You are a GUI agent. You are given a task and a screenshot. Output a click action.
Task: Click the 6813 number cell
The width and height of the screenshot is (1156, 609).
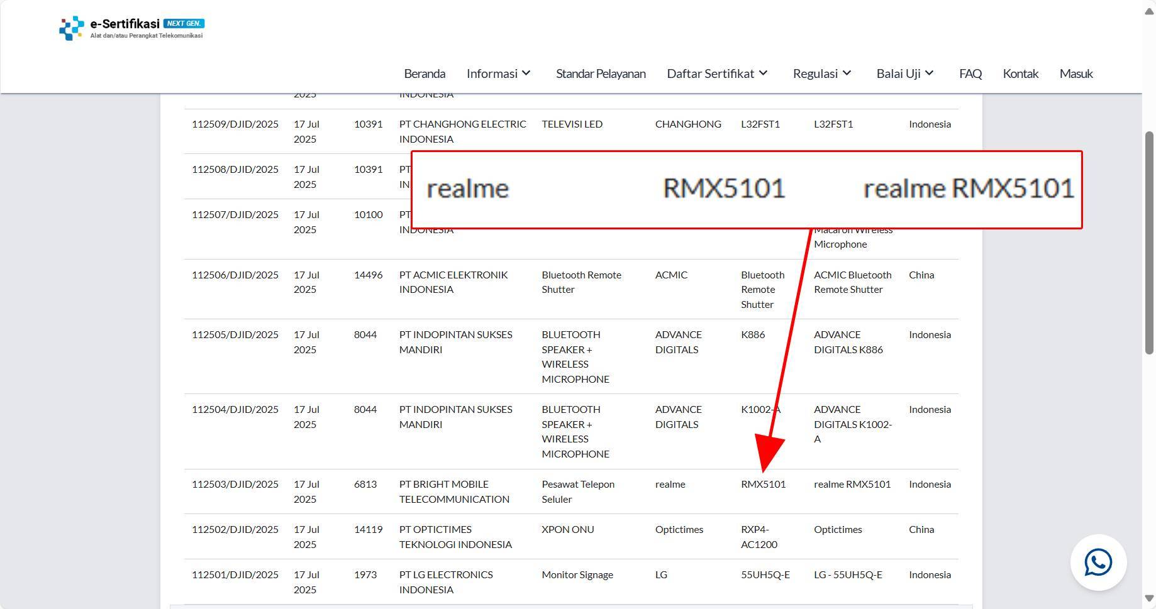click(365, 484)
